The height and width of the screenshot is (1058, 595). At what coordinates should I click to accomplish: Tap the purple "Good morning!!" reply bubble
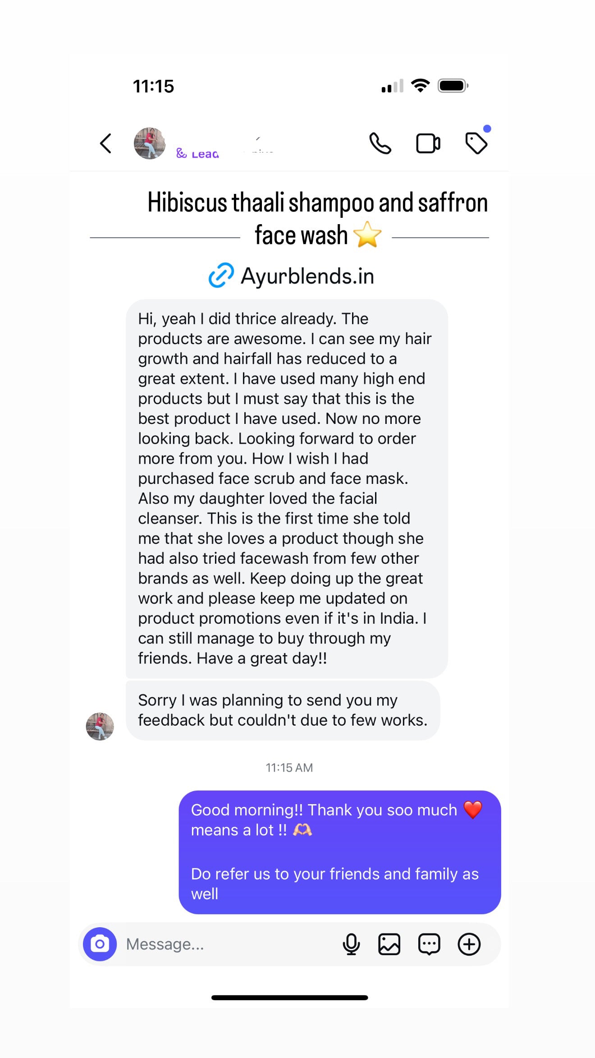[x=339, y=852]
